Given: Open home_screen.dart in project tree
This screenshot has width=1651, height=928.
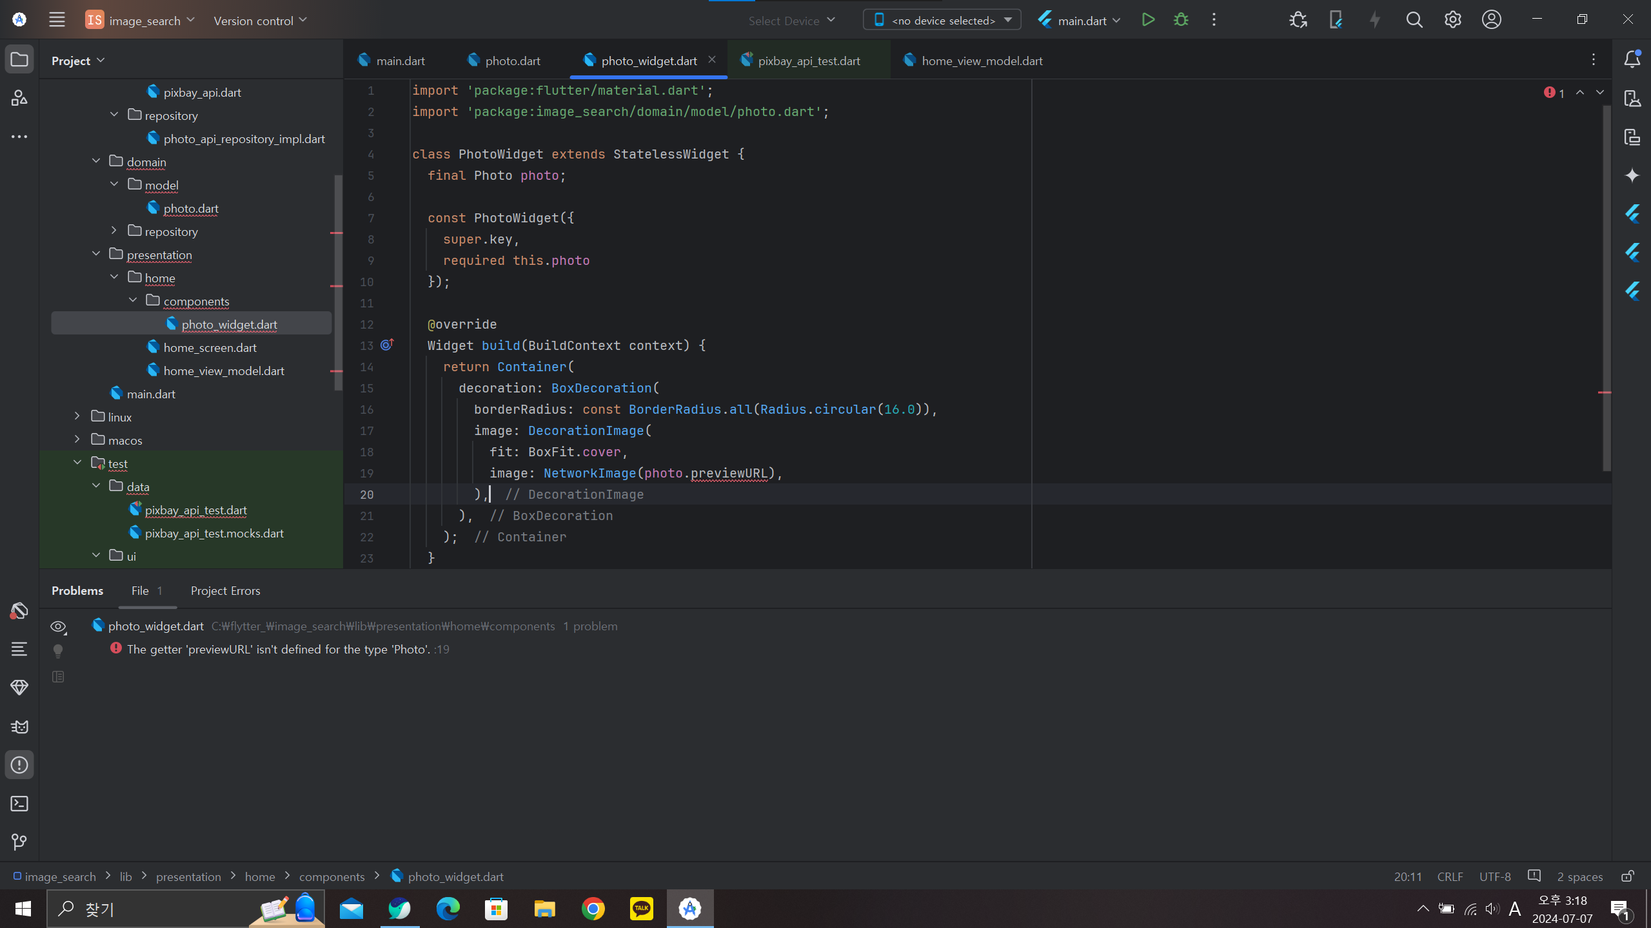Looking at the screenshot, I should [210, 347].
